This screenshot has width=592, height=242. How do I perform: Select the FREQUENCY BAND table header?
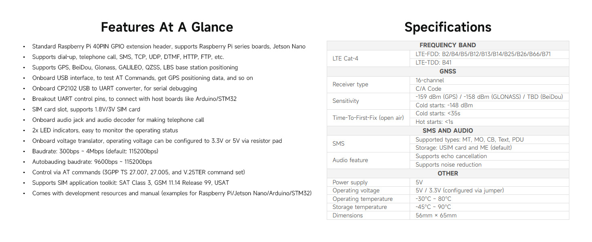(x=448, y=45)
